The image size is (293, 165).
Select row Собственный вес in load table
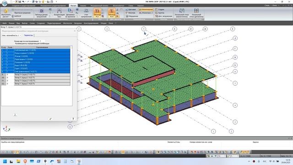[x=36, y=50]
